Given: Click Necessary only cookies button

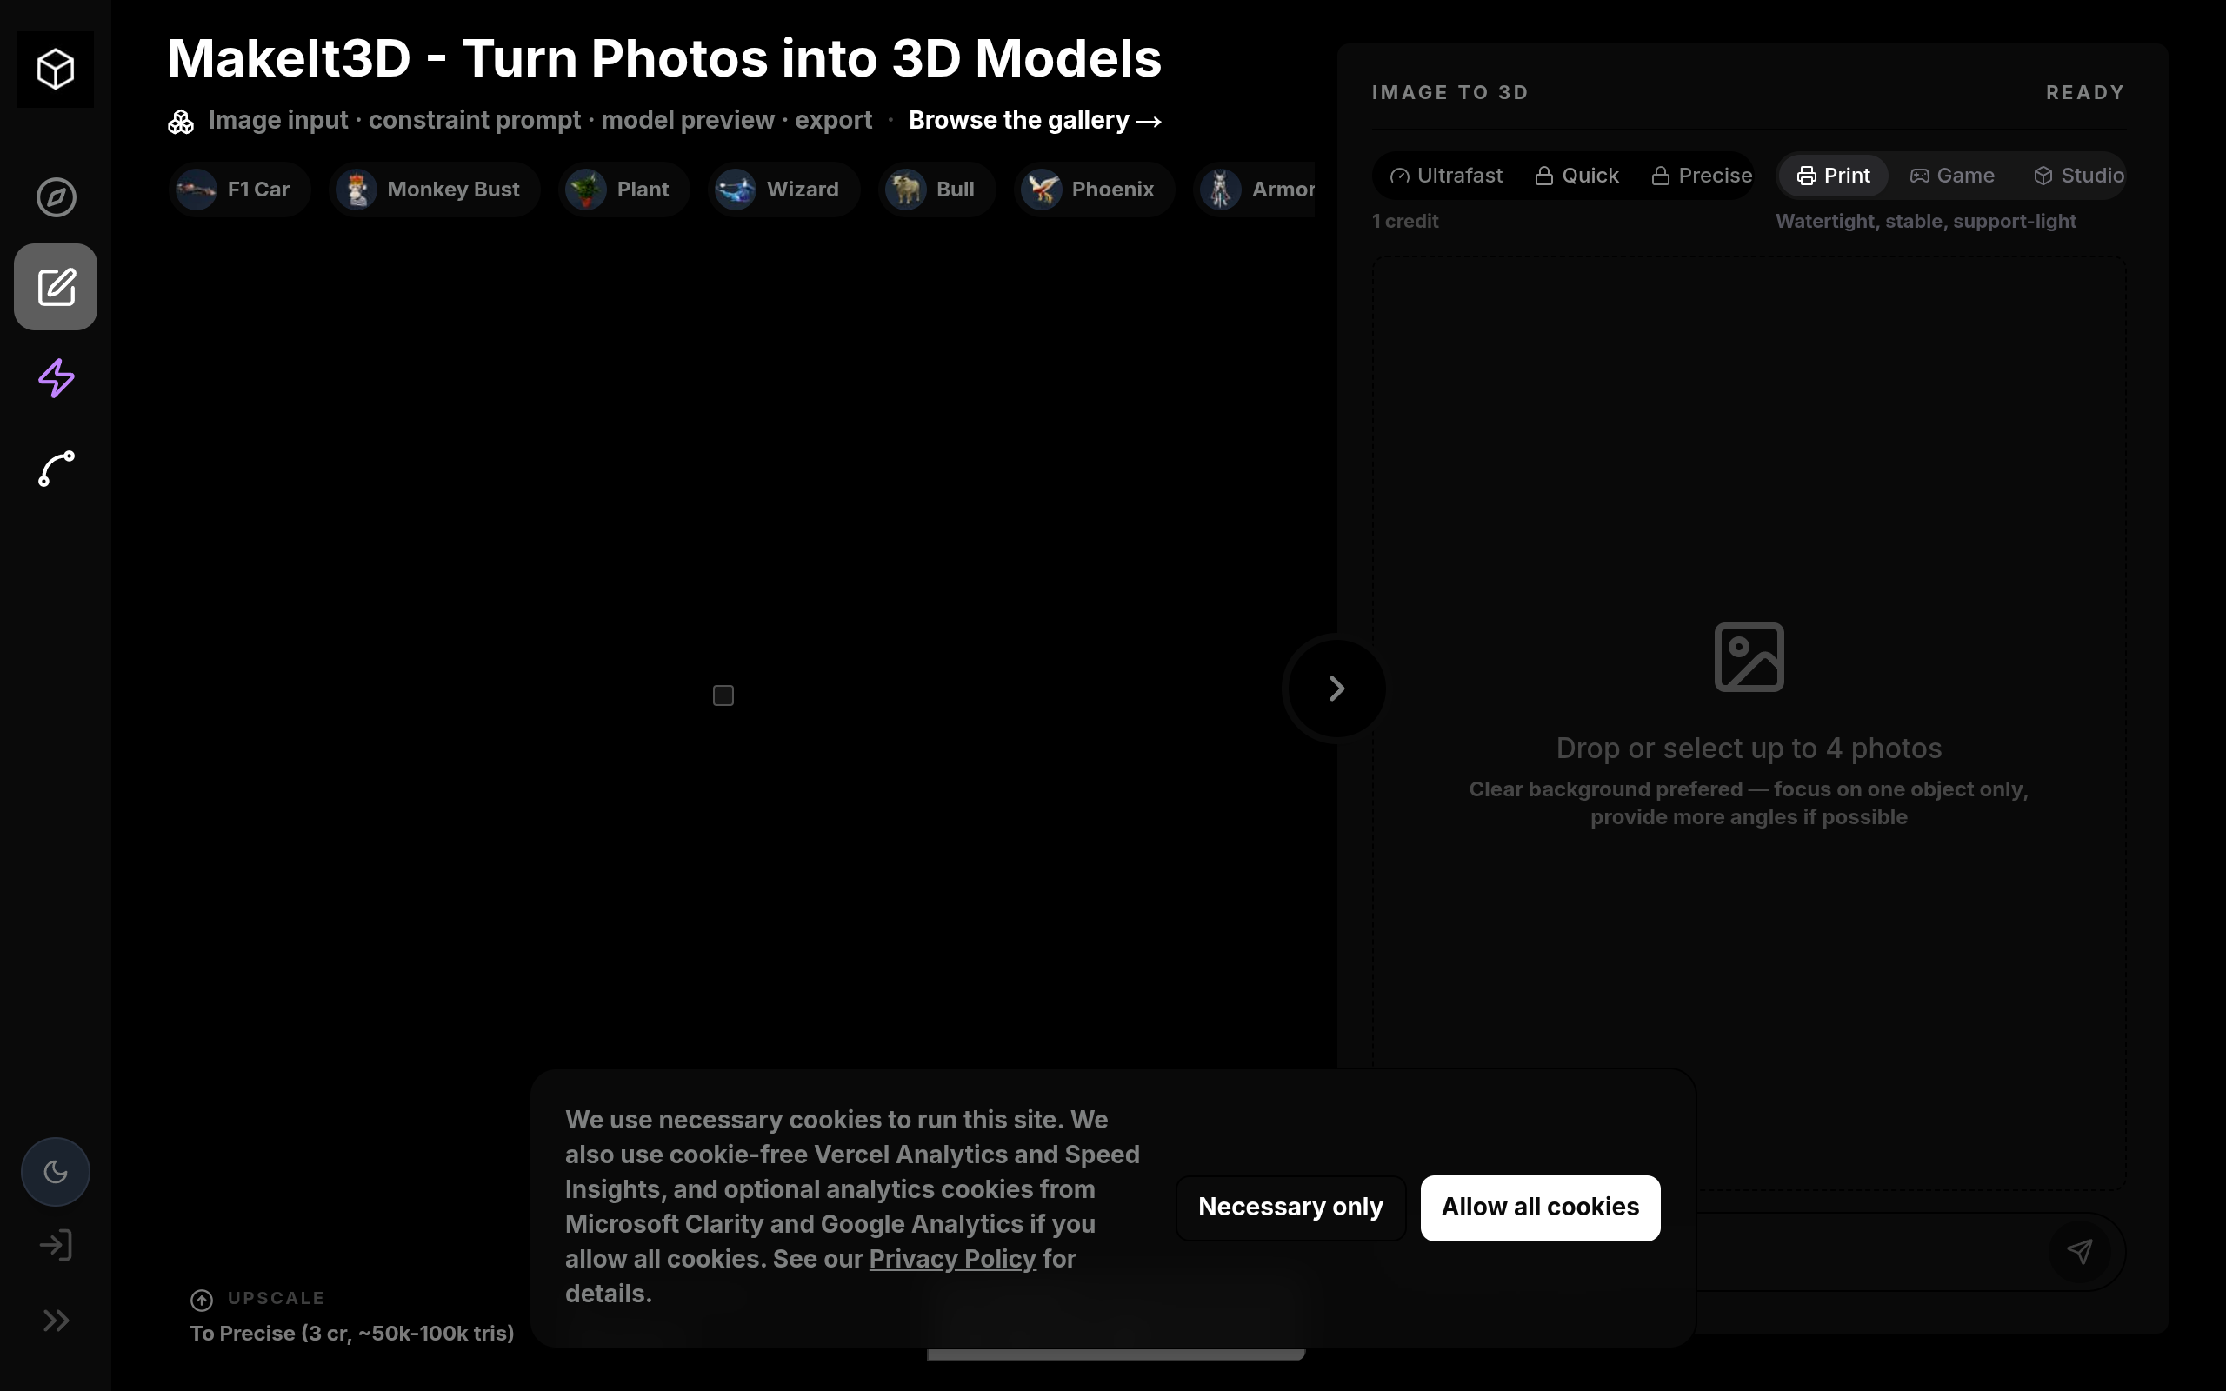Looking at the screenshot, I should (x=1290, y=1207).
